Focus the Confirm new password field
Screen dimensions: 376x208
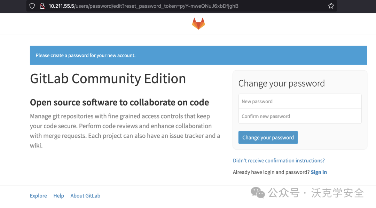click(300, 116)
